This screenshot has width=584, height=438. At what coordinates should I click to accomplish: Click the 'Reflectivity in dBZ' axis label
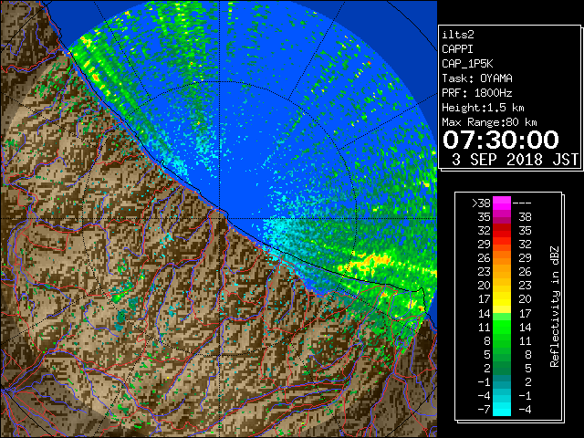tap(554, 307)
